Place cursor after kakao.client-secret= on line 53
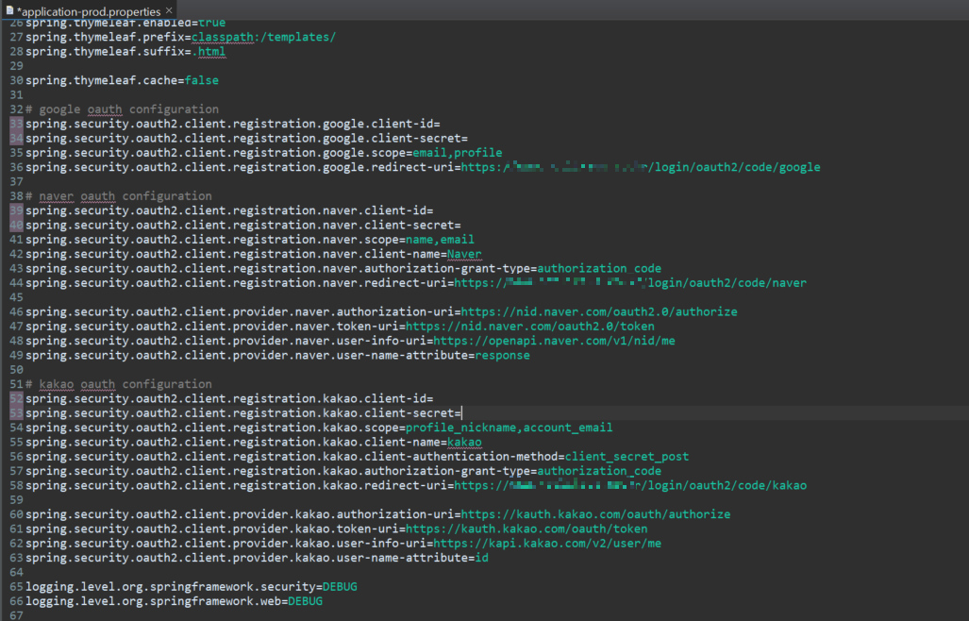Viewport: 969px width, 621px height. [x=462, y=412]
